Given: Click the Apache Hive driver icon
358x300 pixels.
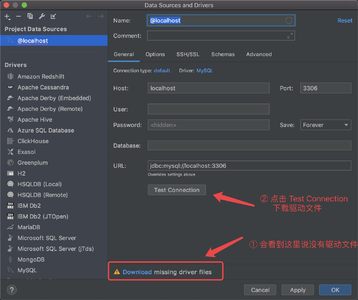Looking at the screenshot, I should pos(10,119).
